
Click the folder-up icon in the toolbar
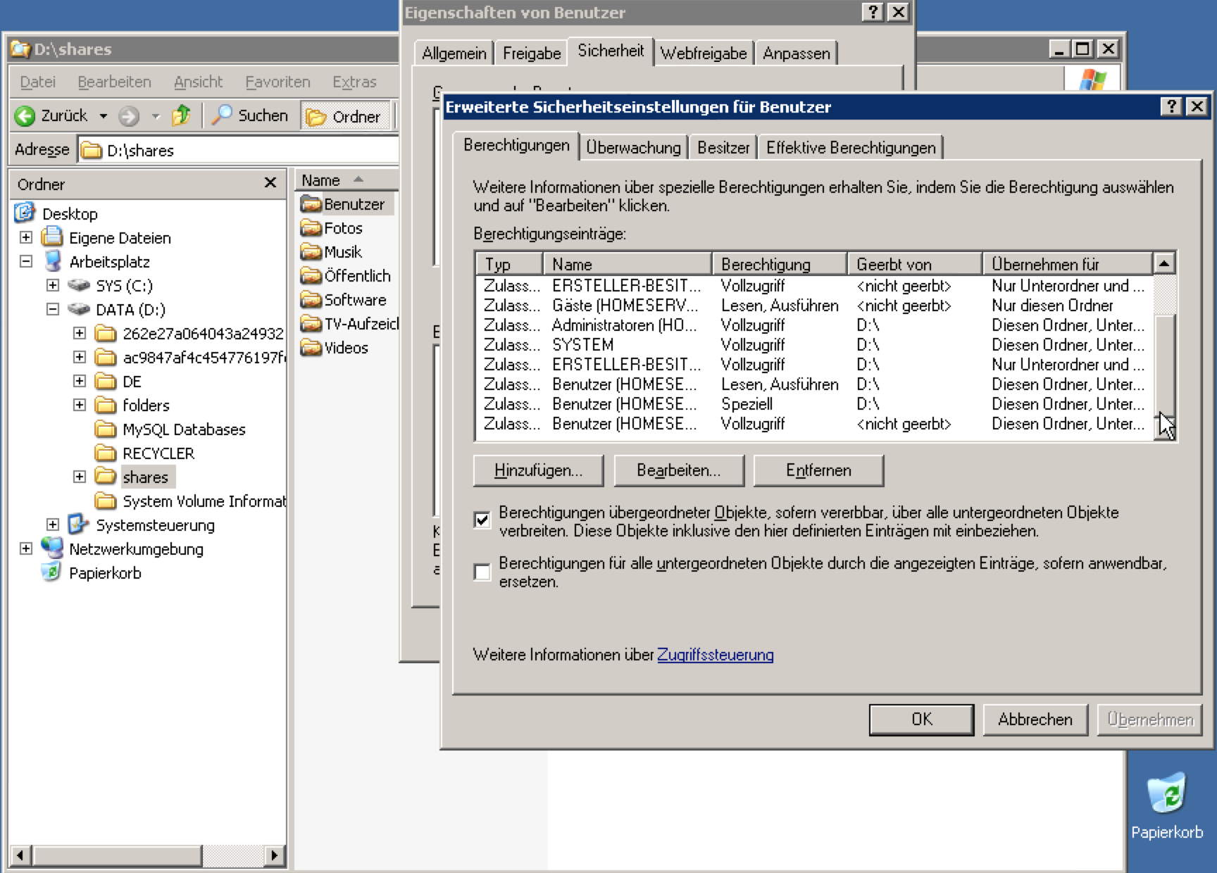tap(181, 115)
